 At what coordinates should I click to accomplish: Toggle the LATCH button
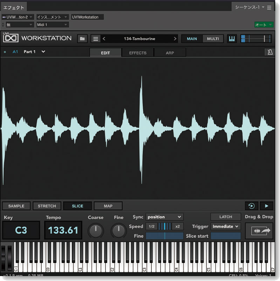coord(226,217)
